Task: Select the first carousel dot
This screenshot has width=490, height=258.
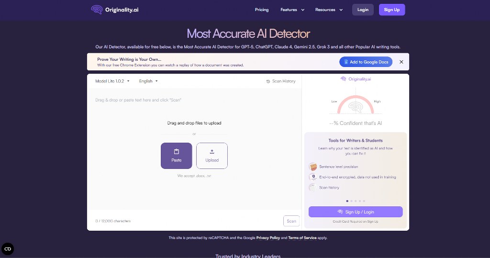Action: point(347,201)
